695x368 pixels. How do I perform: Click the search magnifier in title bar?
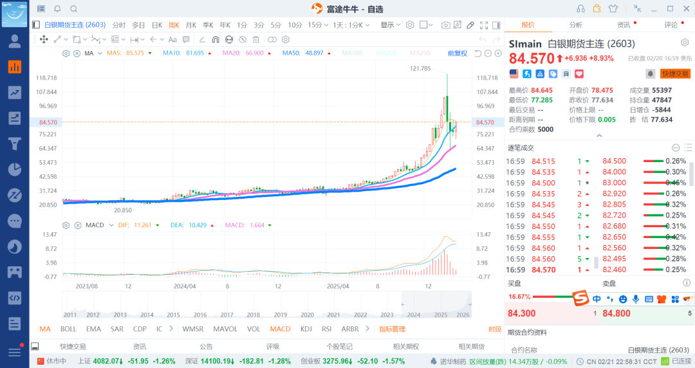74,9
